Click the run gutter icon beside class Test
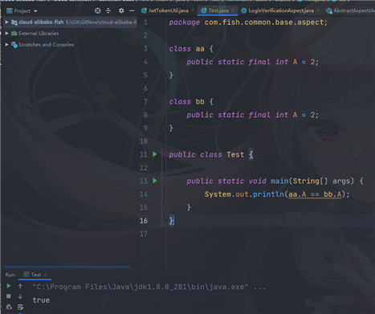 tap(155, 154)
